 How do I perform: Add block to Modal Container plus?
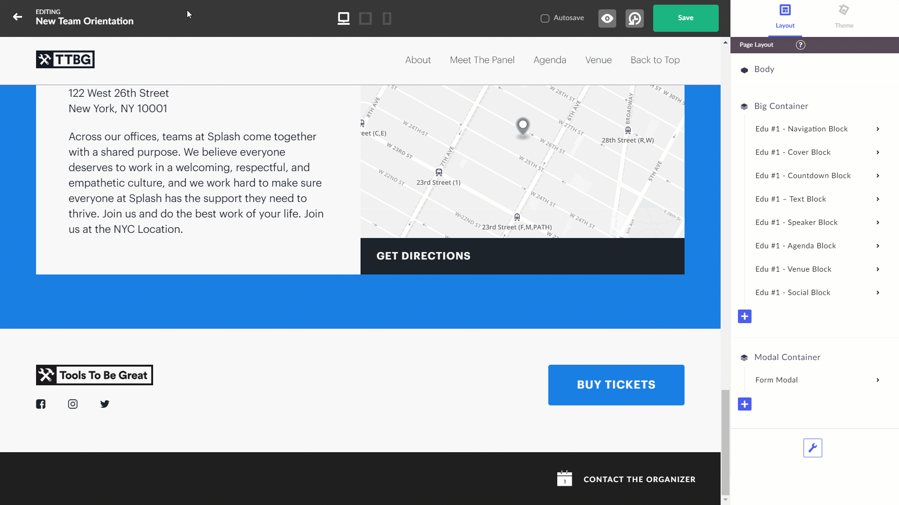tap(744, 404)
